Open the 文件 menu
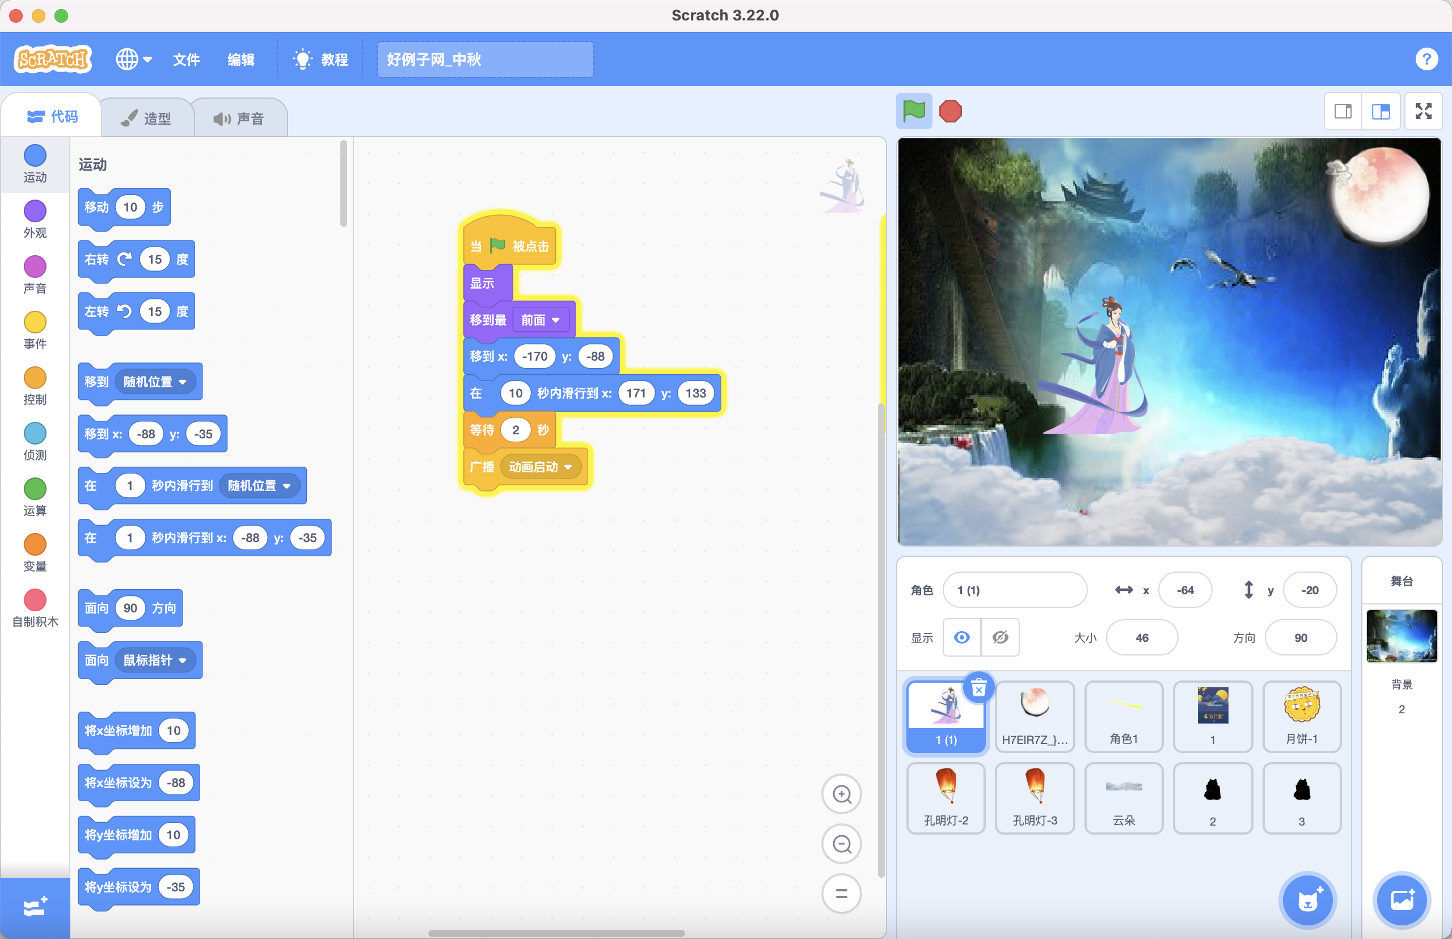 point(186,59)
